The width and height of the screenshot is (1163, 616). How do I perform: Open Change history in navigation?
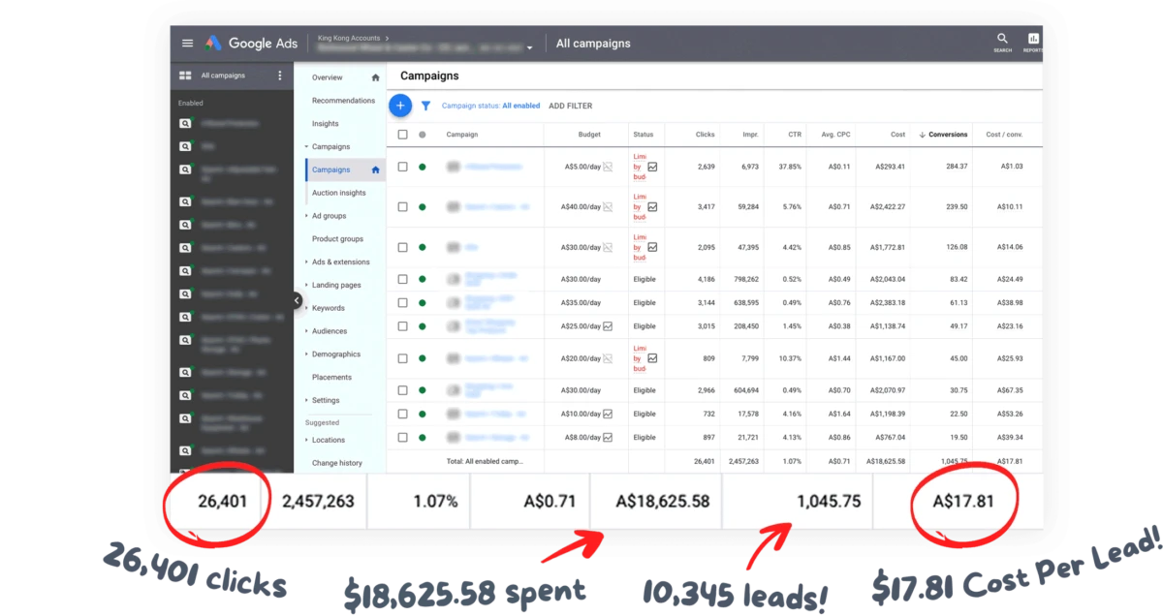(x=337, y=463)
